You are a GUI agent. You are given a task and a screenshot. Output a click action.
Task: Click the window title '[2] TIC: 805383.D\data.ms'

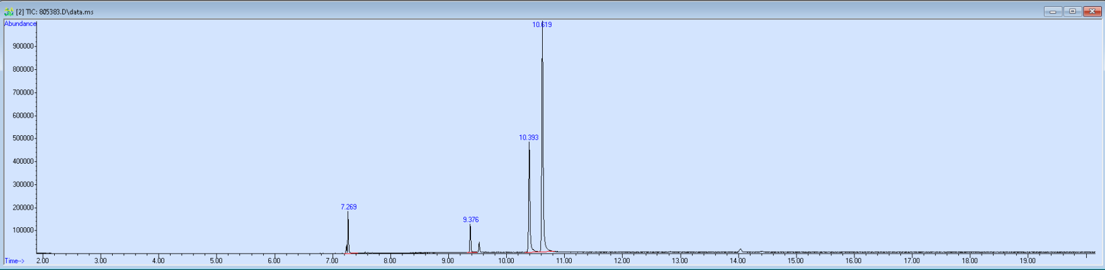[x=55, y=12]
